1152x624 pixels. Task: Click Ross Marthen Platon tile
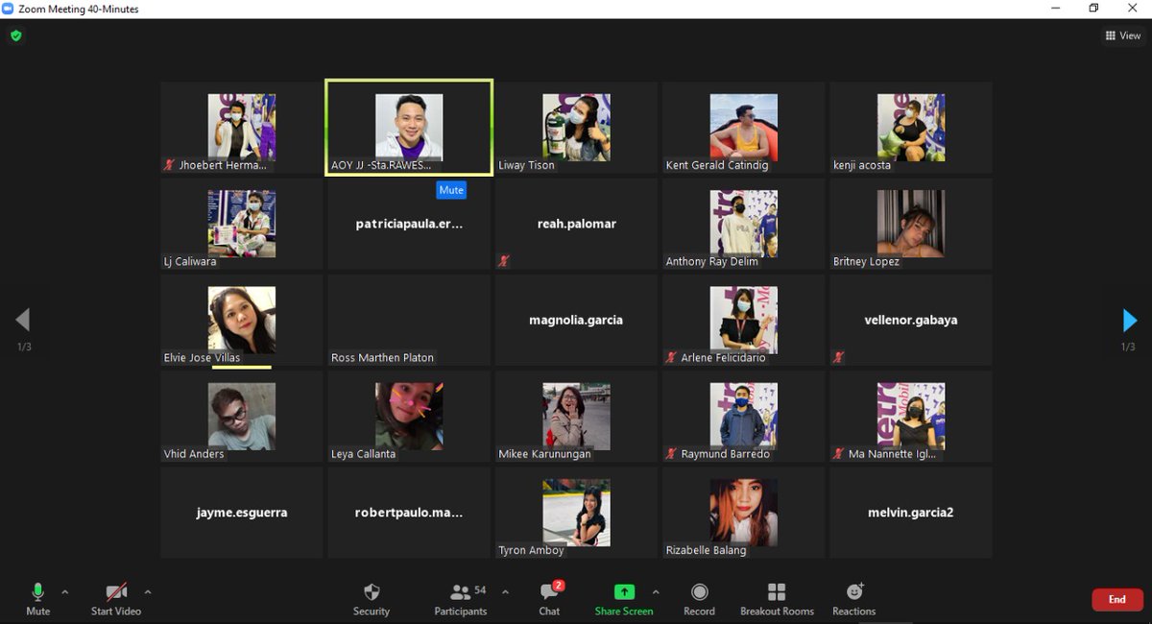(x=409, y=320)
